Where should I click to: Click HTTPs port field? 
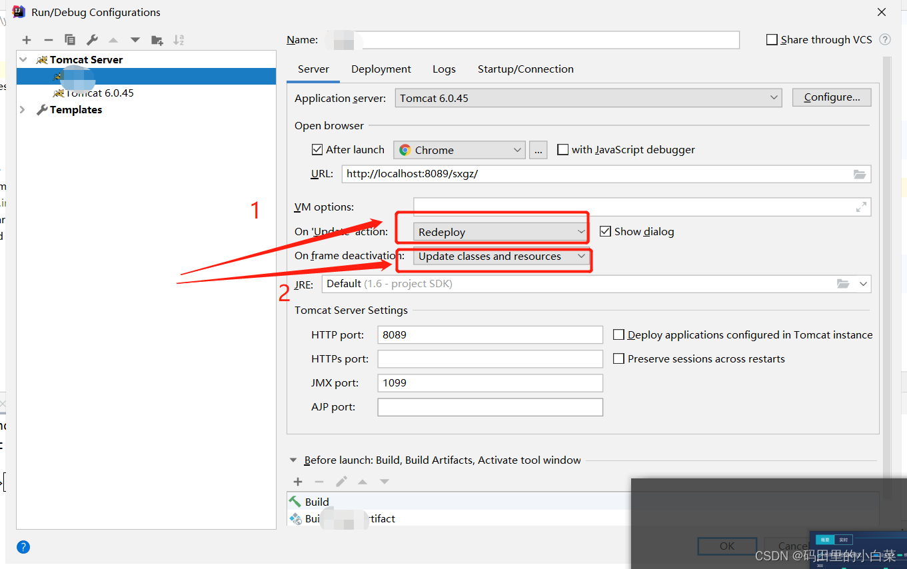click(x=490, y=358)
